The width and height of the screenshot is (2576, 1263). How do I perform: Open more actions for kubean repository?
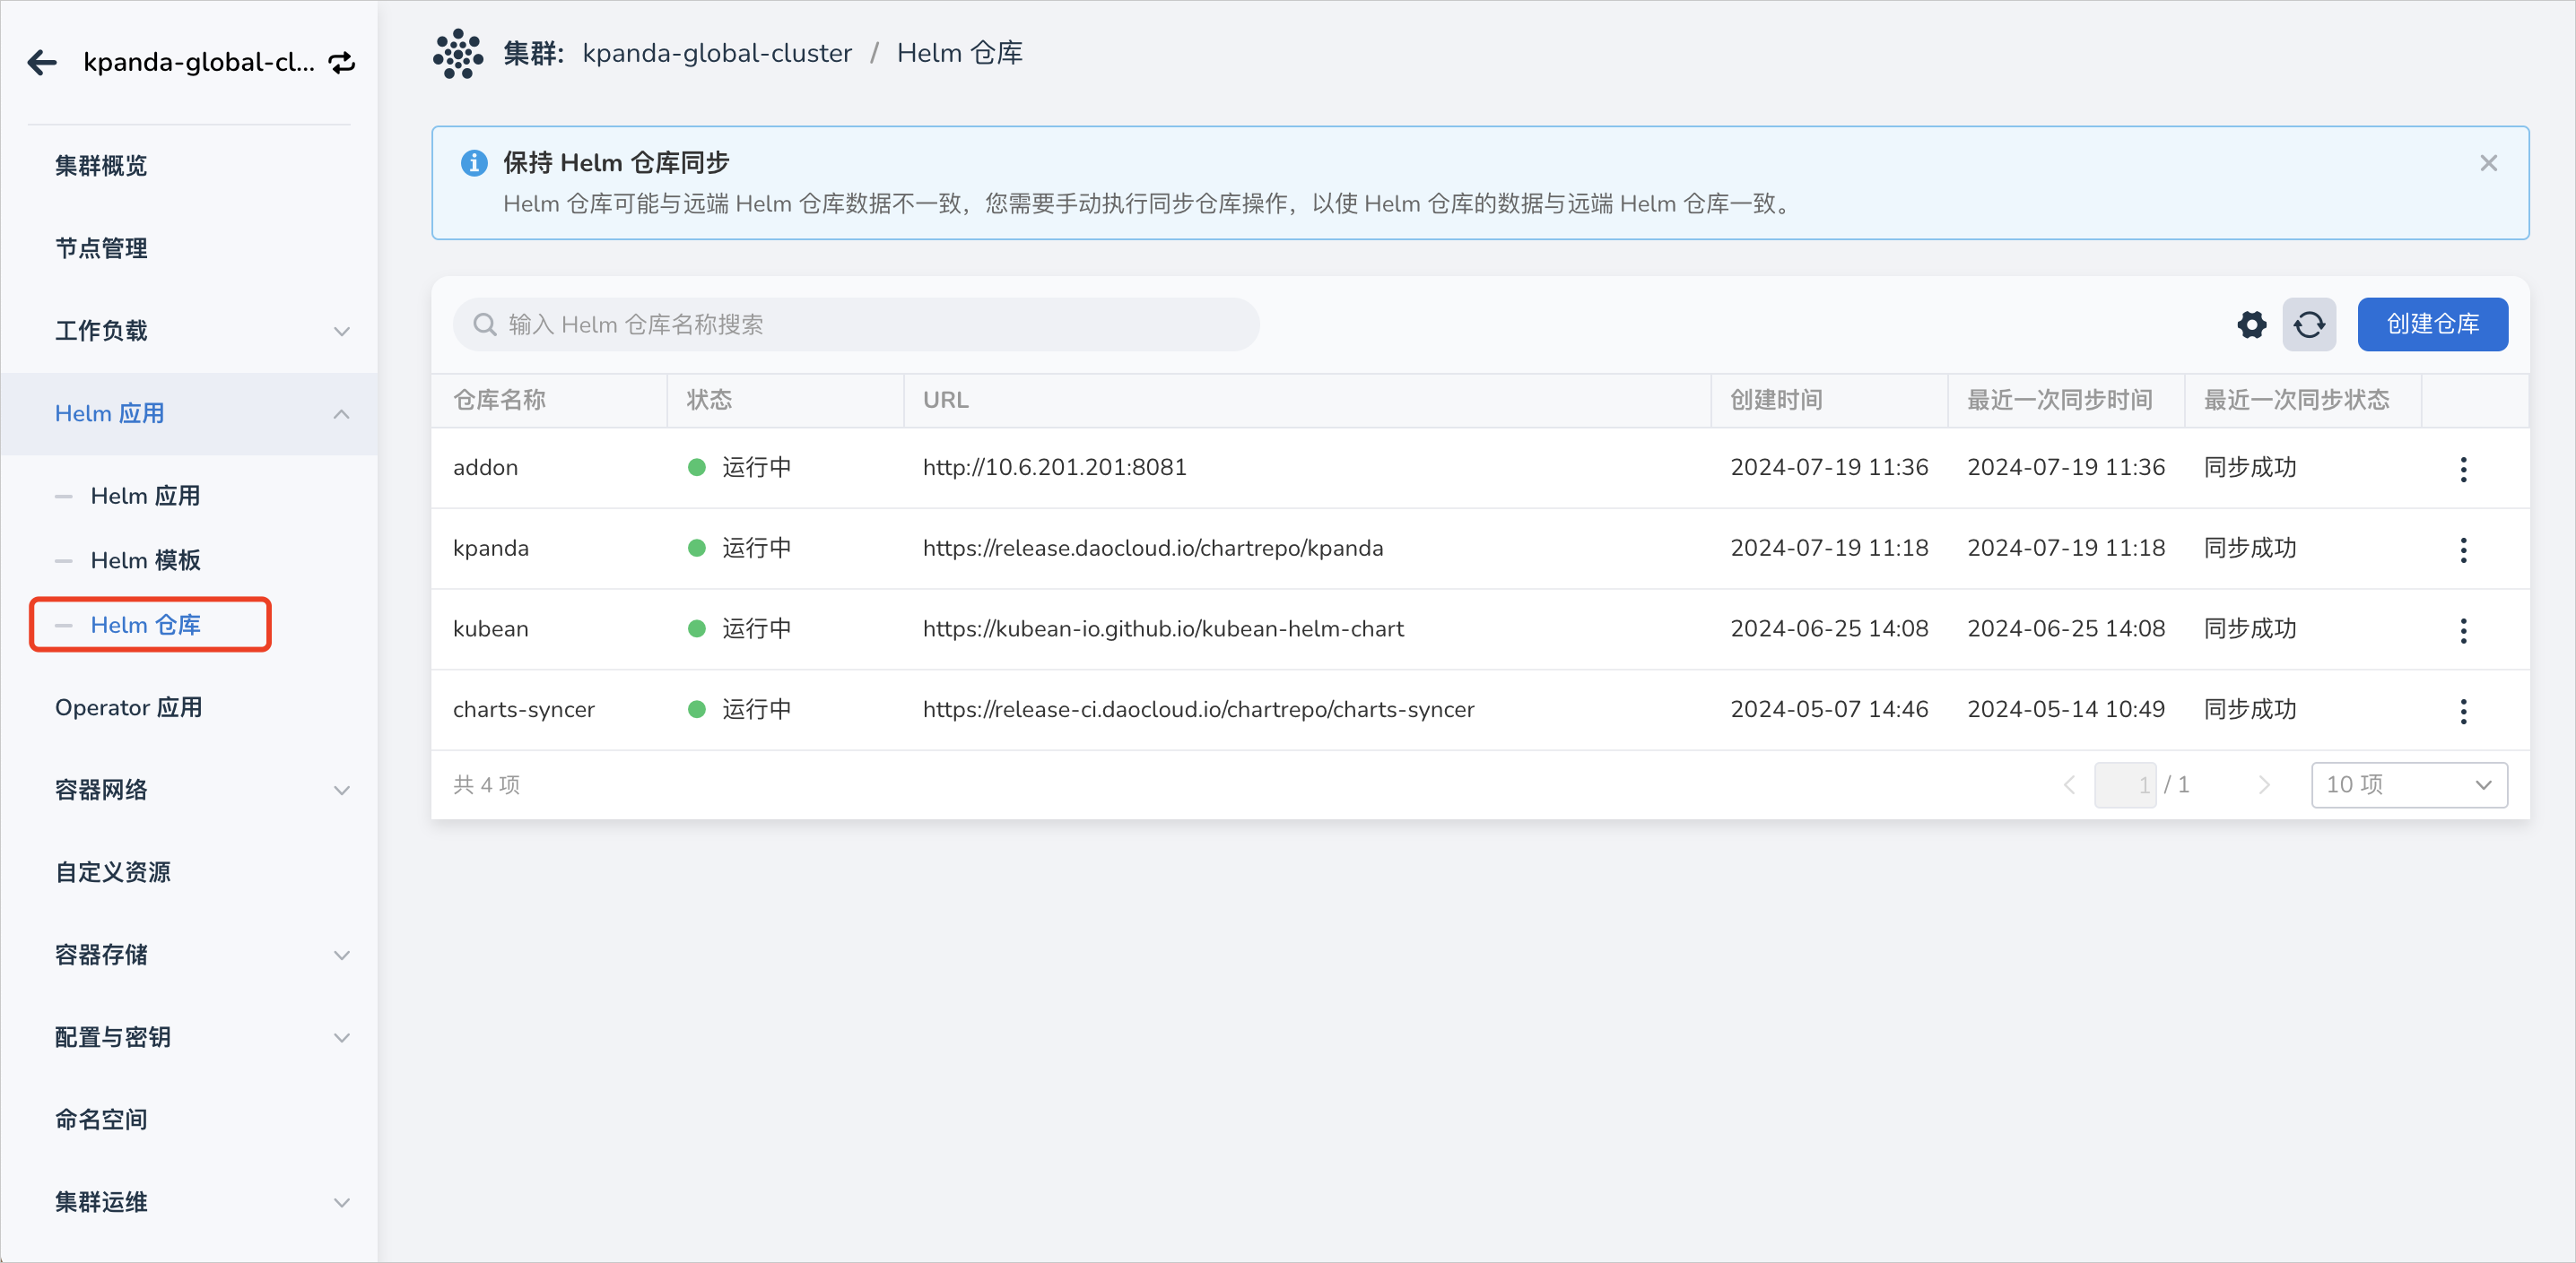point(2463,630)
